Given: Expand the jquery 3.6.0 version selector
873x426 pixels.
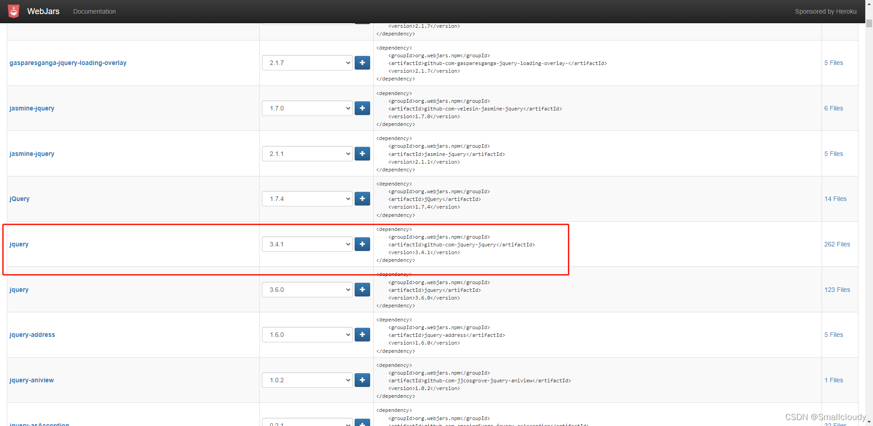Looking at the screenshot, I should [307, 290].
